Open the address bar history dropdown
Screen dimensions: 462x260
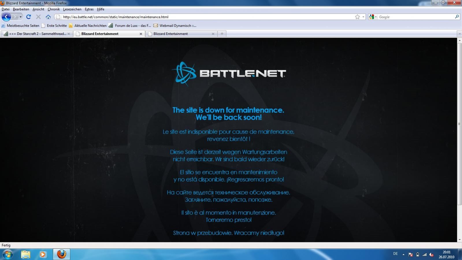(363, 17)
